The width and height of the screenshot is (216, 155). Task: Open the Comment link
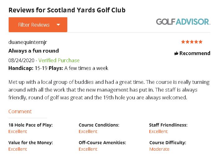point(20,111)
